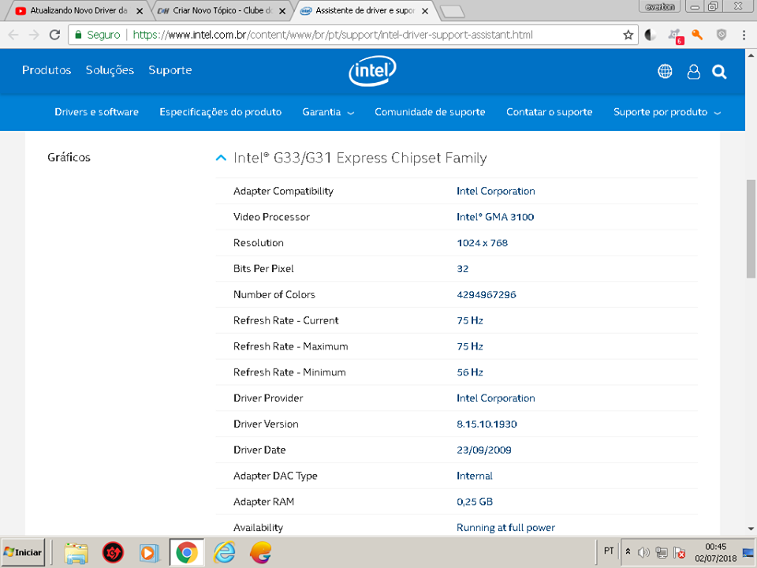Expand the Garantia dropdown menu
The height and width of the screenshot is (568, 757).
[328, 112]
